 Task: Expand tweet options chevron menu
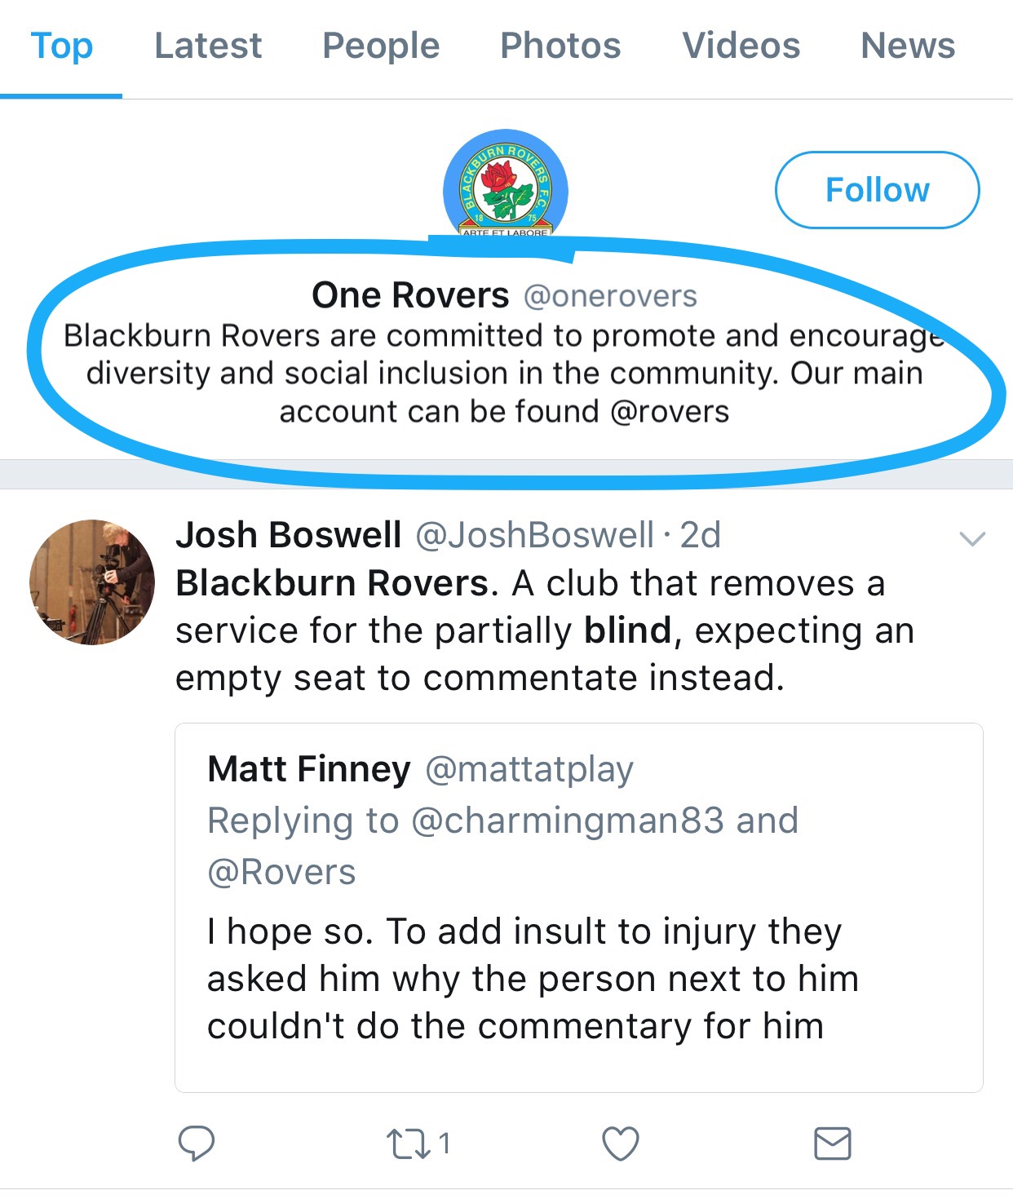click(x=972, y=538)
